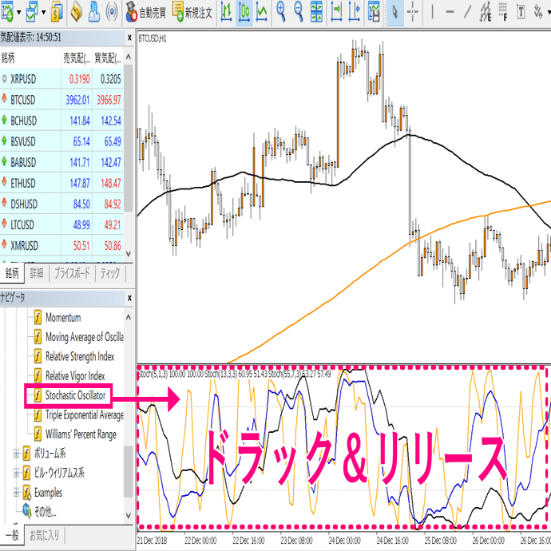The height and width of the screenshot is (551, 551).
Task: Switch to 銘柄 tab
Action: point(12,273)
